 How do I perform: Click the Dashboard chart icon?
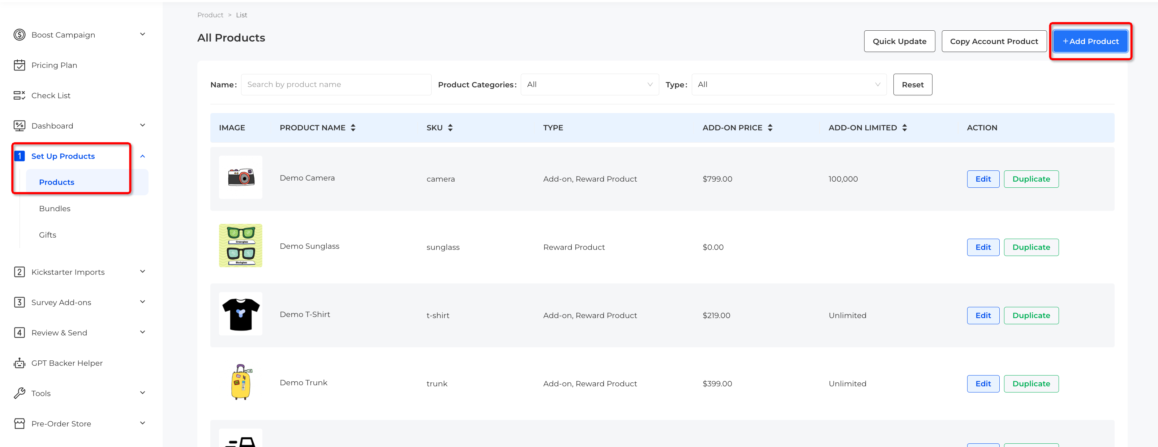click(19, 126)
